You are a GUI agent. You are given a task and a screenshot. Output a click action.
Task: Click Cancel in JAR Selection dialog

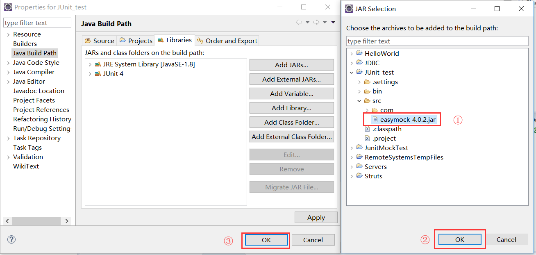(x=506, y=239)
